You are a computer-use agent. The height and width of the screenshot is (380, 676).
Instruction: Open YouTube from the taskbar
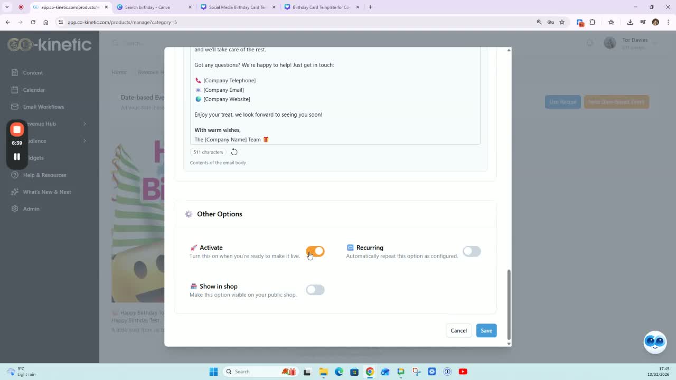click(463, 372)
